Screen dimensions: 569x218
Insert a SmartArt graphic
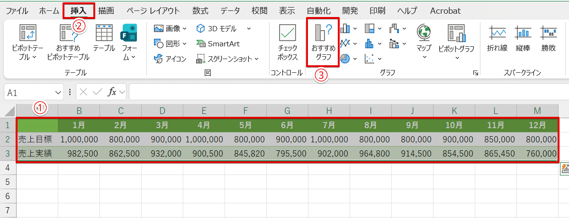[x=218, y=44]
